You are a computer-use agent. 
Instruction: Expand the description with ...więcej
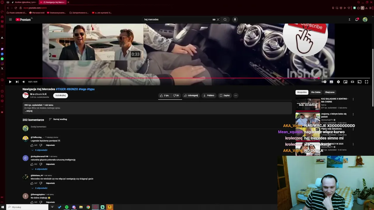tap(28, 111)
